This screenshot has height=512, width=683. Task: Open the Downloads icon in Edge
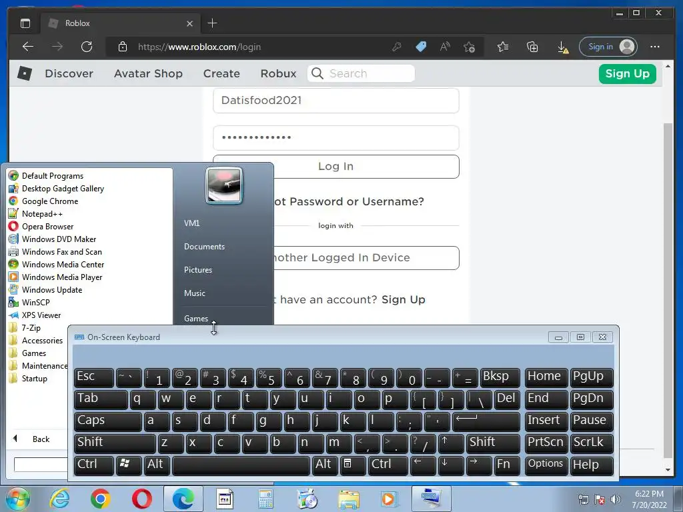pos(563,47)
